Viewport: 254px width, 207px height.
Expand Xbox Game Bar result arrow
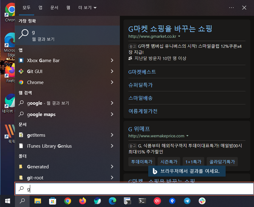click(x=112, y=61)
